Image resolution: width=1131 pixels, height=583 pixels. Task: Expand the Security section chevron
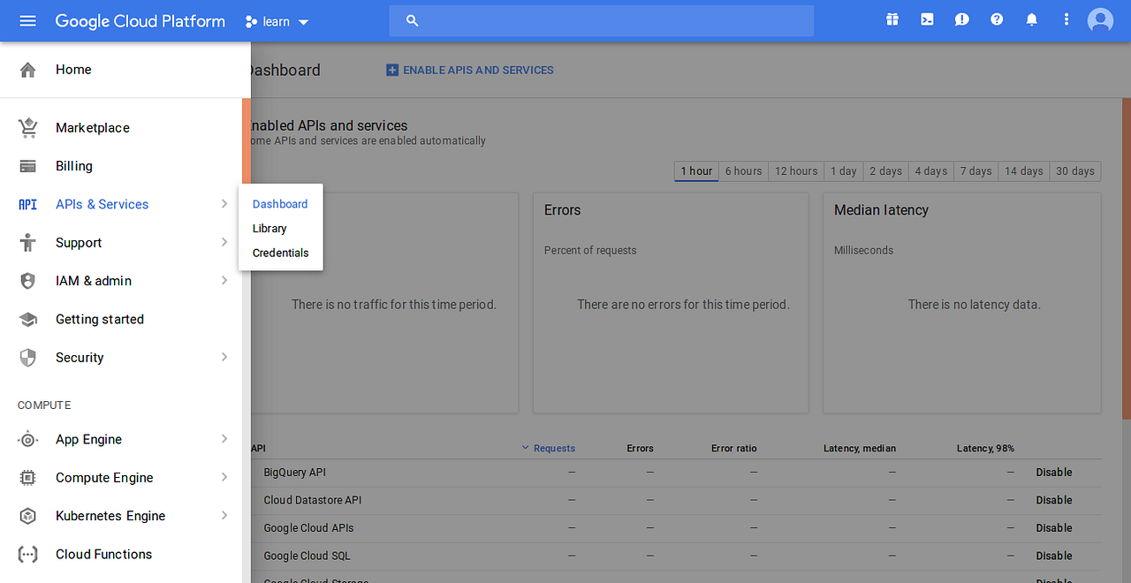pyautogui.click(x=224, y=357)
